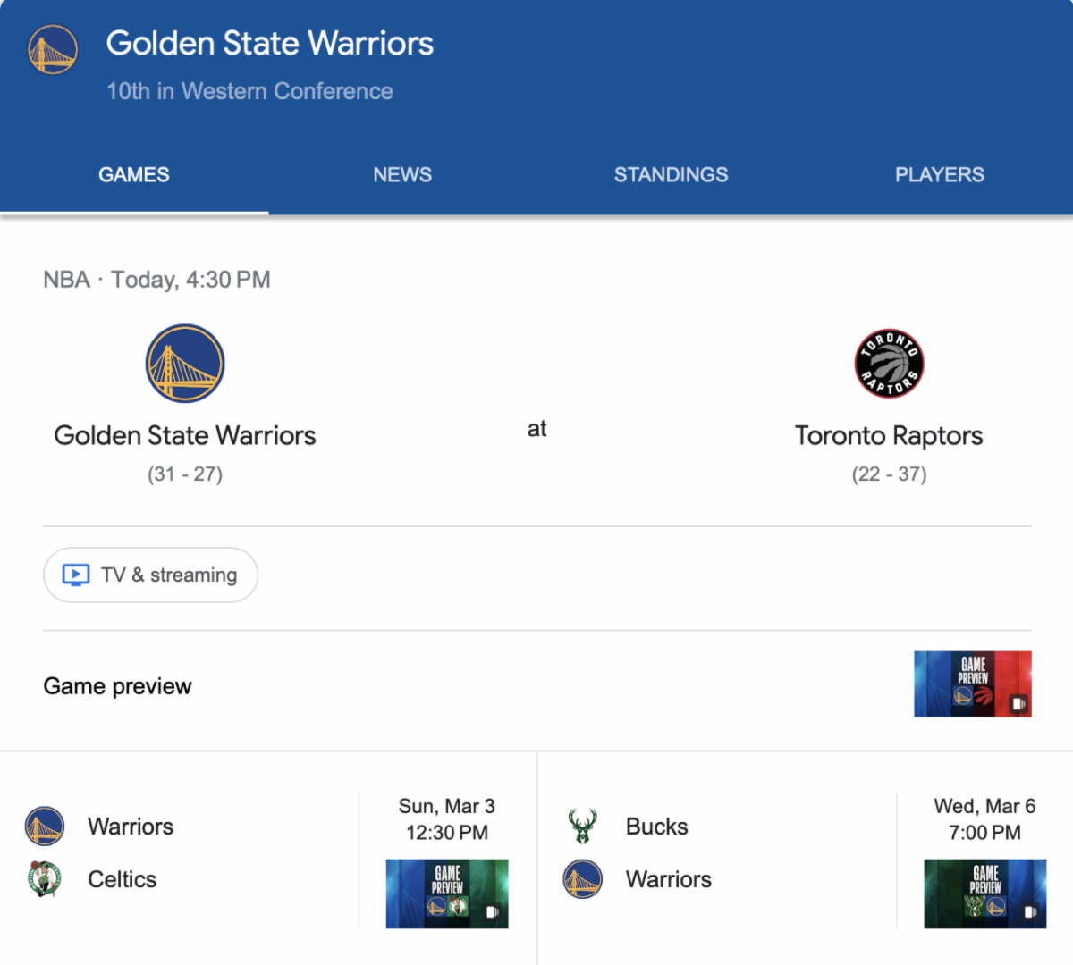Click the TV icon in streaming button

tap(76, 575)
